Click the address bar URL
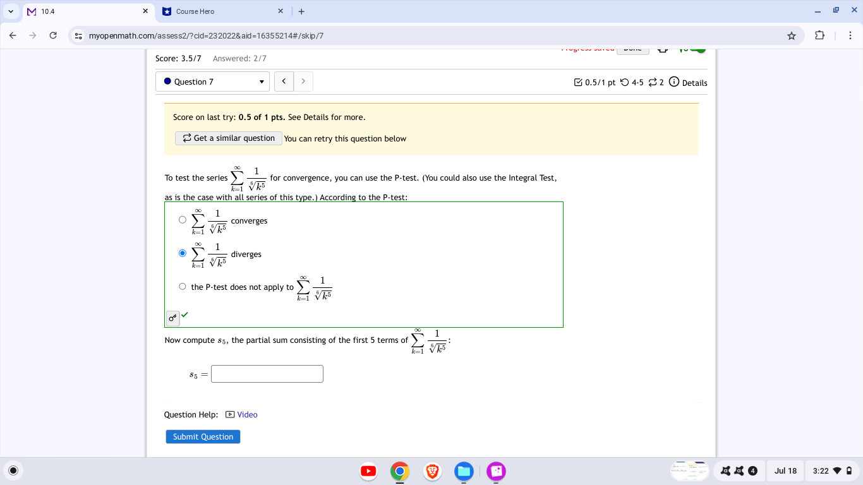 click(206, 36)
